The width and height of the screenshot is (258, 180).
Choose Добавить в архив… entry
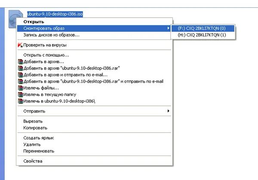pos(95,62)
